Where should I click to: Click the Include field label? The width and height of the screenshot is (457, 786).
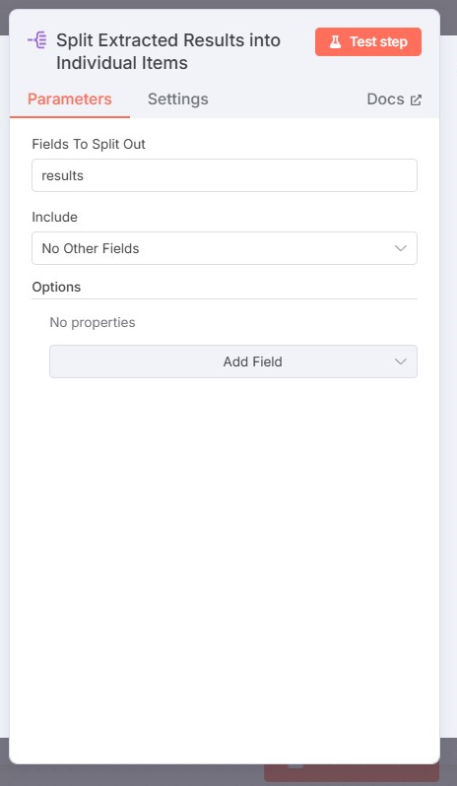(54, 217)
